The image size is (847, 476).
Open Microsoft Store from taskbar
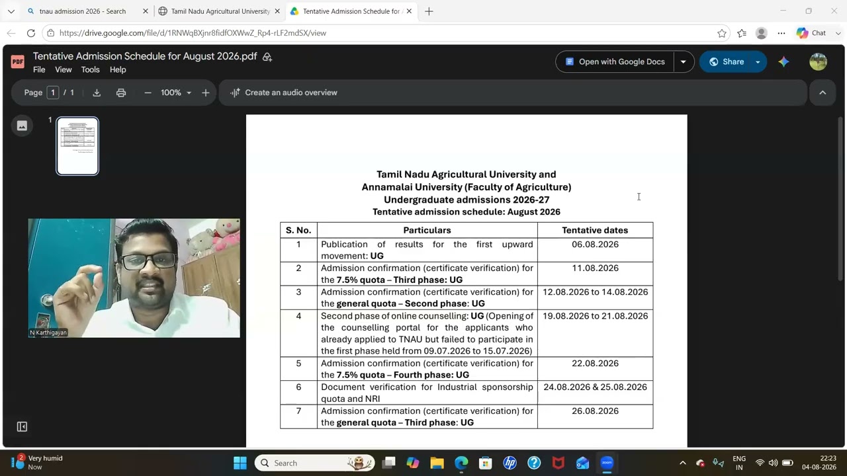point(486,463)
